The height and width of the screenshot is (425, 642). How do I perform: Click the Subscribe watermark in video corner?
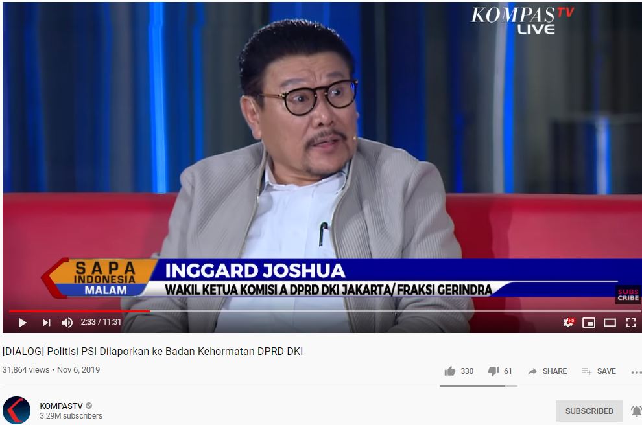628,295
